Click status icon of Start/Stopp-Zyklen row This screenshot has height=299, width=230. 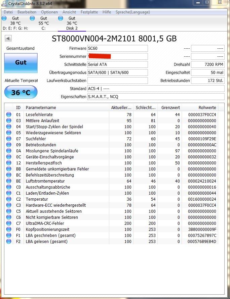9,127
